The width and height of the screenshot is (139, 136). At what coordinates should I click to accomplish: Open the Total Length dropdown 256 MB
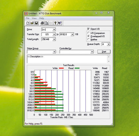49,39
